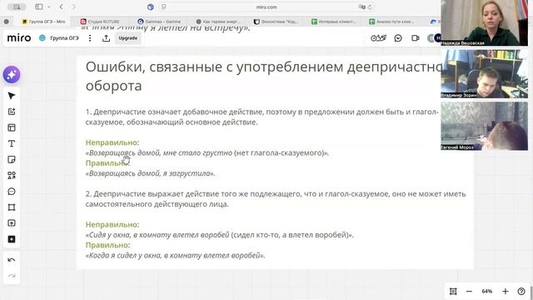
Task: Select the Frame tool
Action: [12, 207]
